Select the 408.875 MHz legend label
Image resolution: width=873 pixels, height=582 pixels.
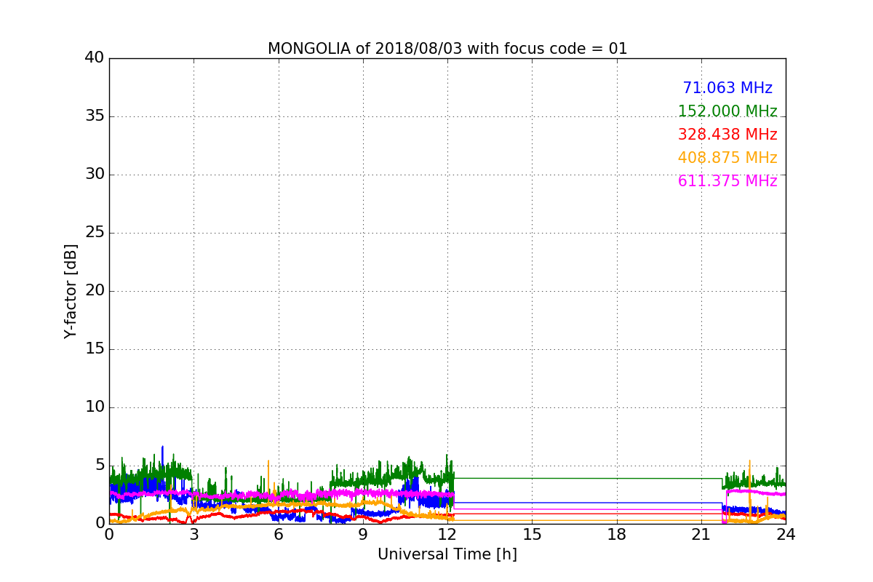coord(727,158)
